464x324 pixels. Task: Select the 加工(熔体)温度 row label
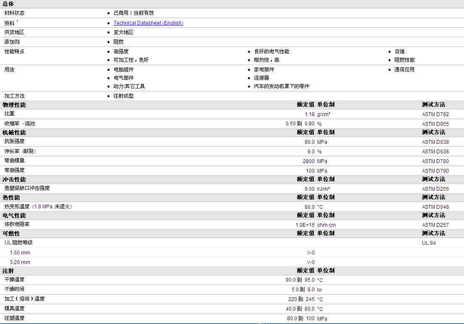(x=25, y=299)
